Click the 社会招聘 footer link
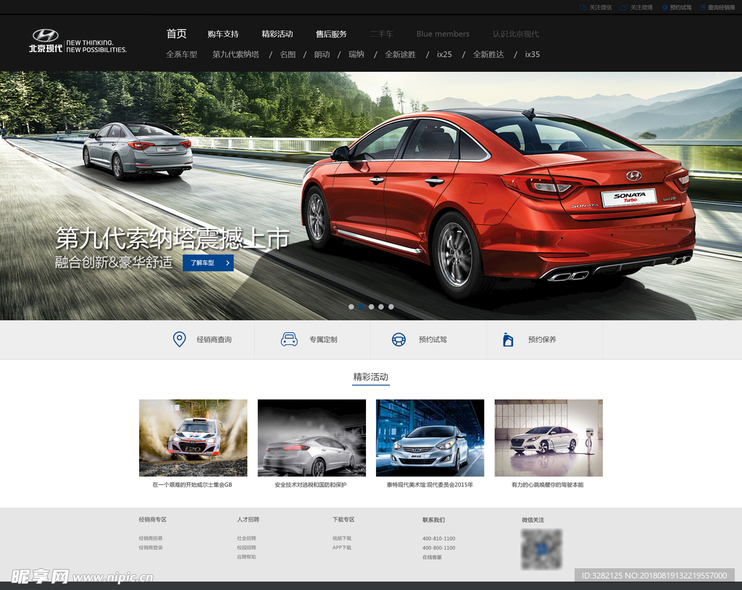 246,539
